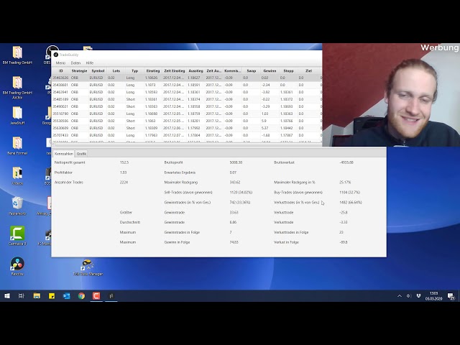Open Google Chrome from the taskbar
The image size is (460, 345).
pos(81,295)
